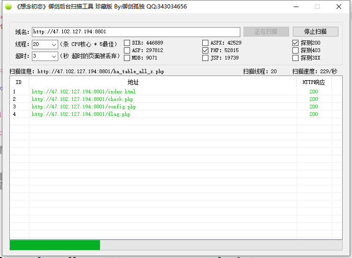Uncheck the 探测200 checkbox
Screen dimensions: 352x258
coord(295,43)
